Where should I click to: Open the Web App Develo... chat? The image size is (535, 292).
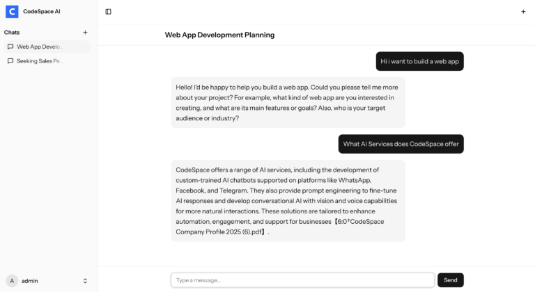47,47
